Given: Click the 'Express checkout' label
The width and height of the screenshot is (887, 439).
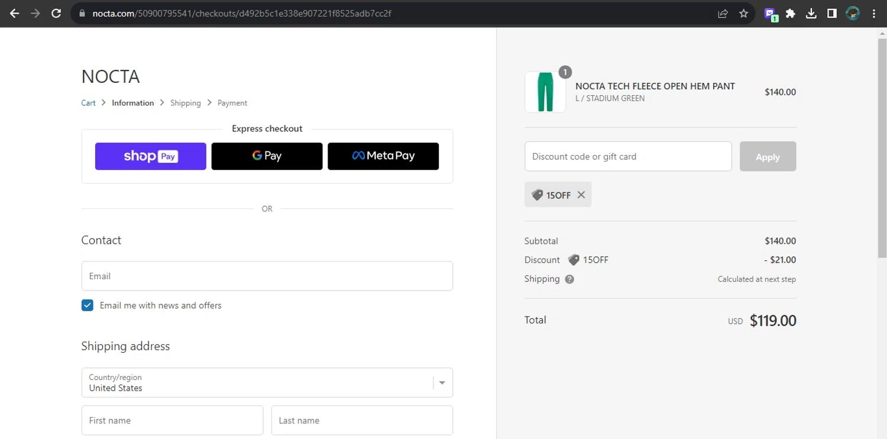Looking at the screenshot, I should click(267, 128).
